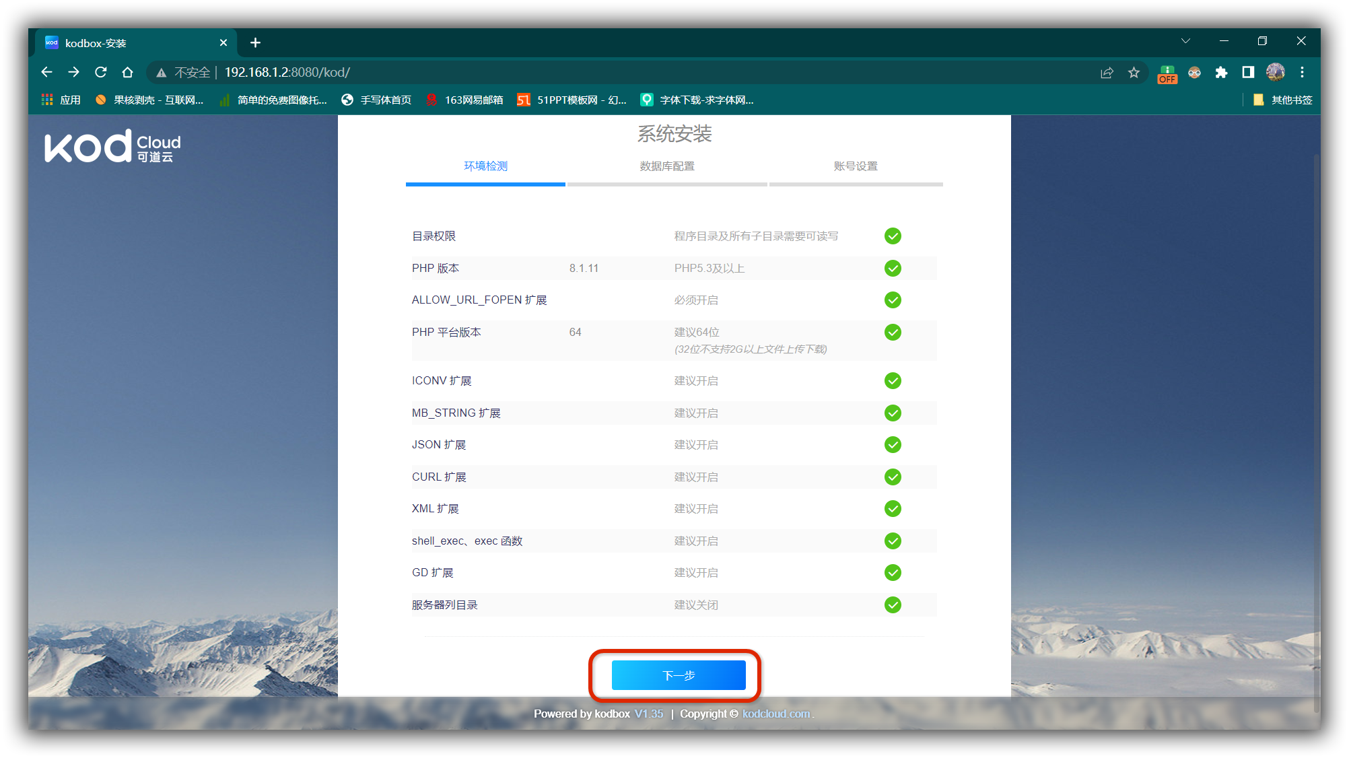Click the GD 扩展 green check icon
The width and height of the screenshot is (1349, 758).
coord(893,573)
